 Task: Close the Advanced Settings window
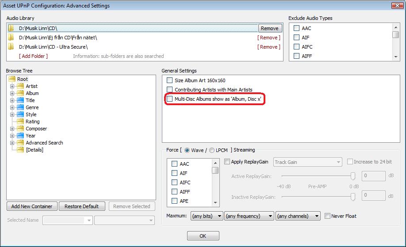click(397, 5)
